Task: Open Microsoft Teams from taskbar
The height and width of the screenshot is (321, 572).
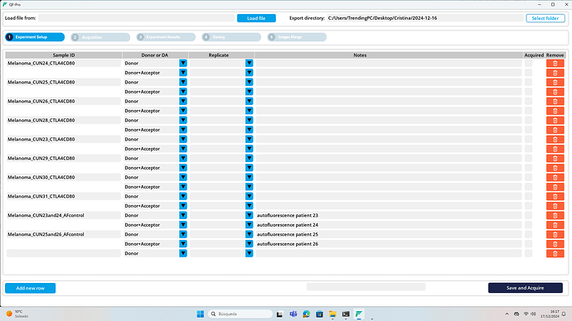Action: [293, 314]
